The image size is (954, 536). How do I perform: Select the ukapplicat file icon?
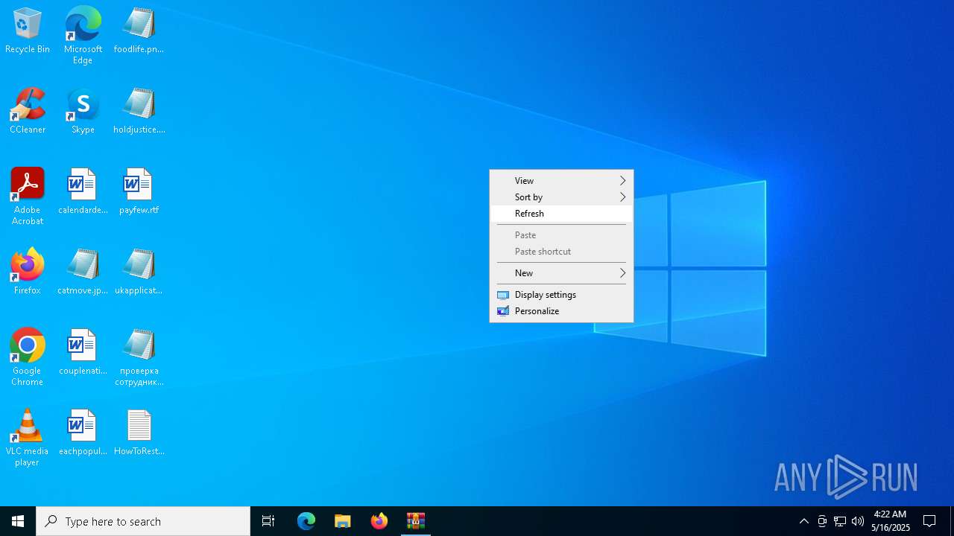[x=139, y=272]
